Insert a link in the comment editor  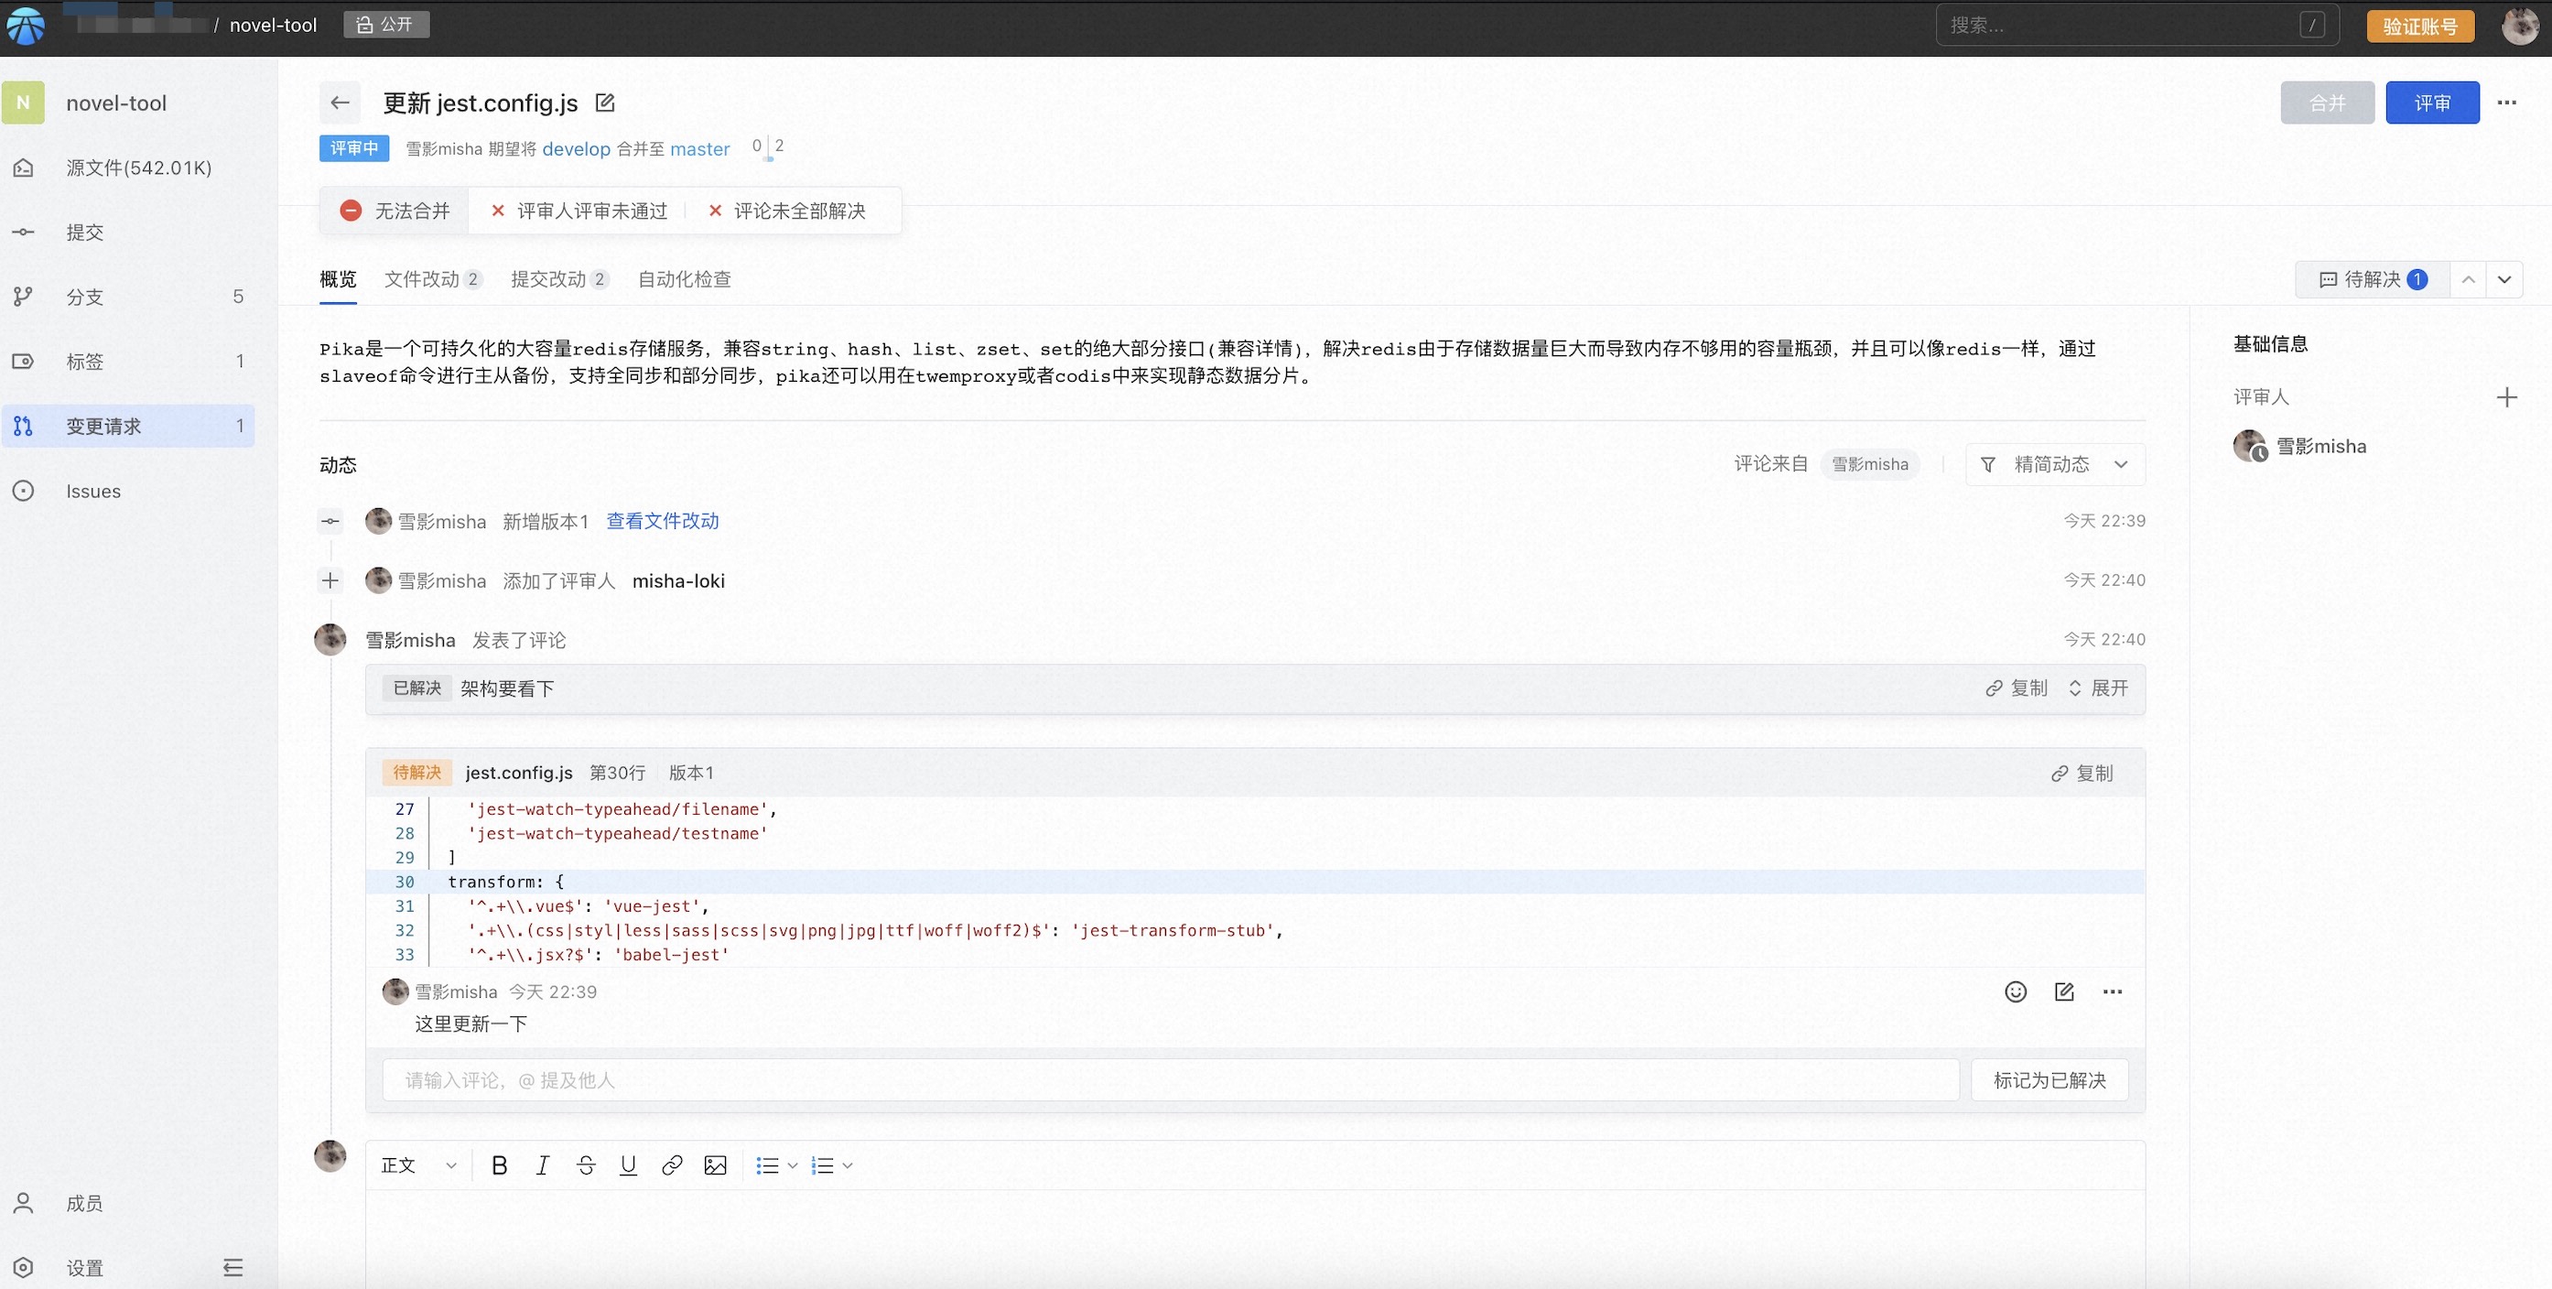pyautogui.click(x=672, y=1165)
